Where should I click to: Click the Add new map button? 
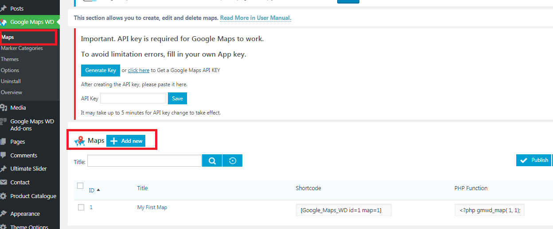(x=126, y=141)
